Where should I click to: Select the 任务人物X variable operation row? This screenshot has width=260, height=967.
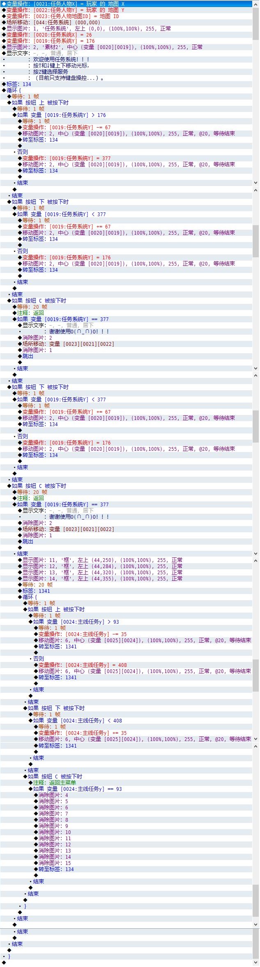[126, 4]
